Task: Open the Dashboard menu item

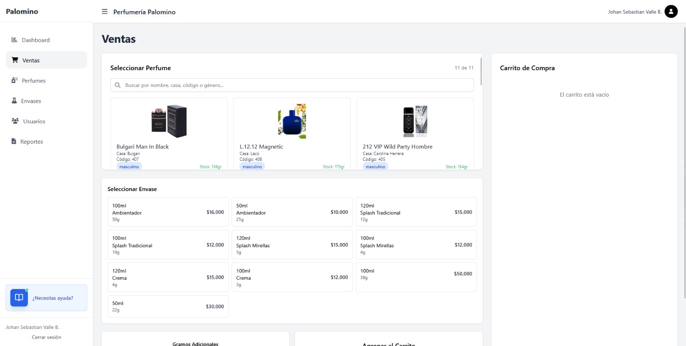Action: click(x=46, y=40)
